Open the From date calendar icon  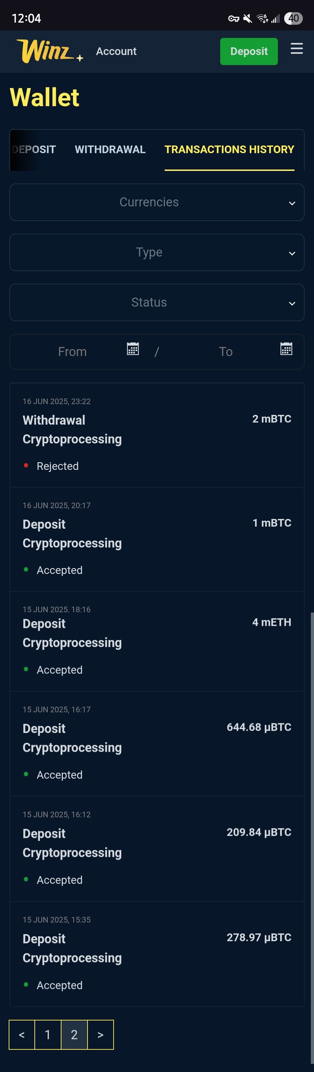point(132,349)
